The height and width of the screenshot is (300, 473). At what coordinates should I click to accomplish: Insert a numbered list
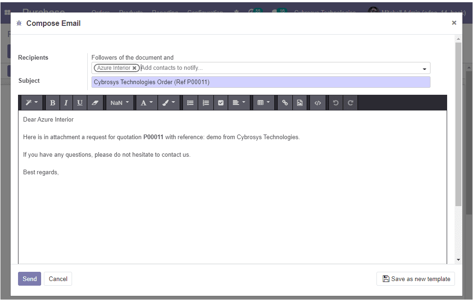tap(206, 103)
